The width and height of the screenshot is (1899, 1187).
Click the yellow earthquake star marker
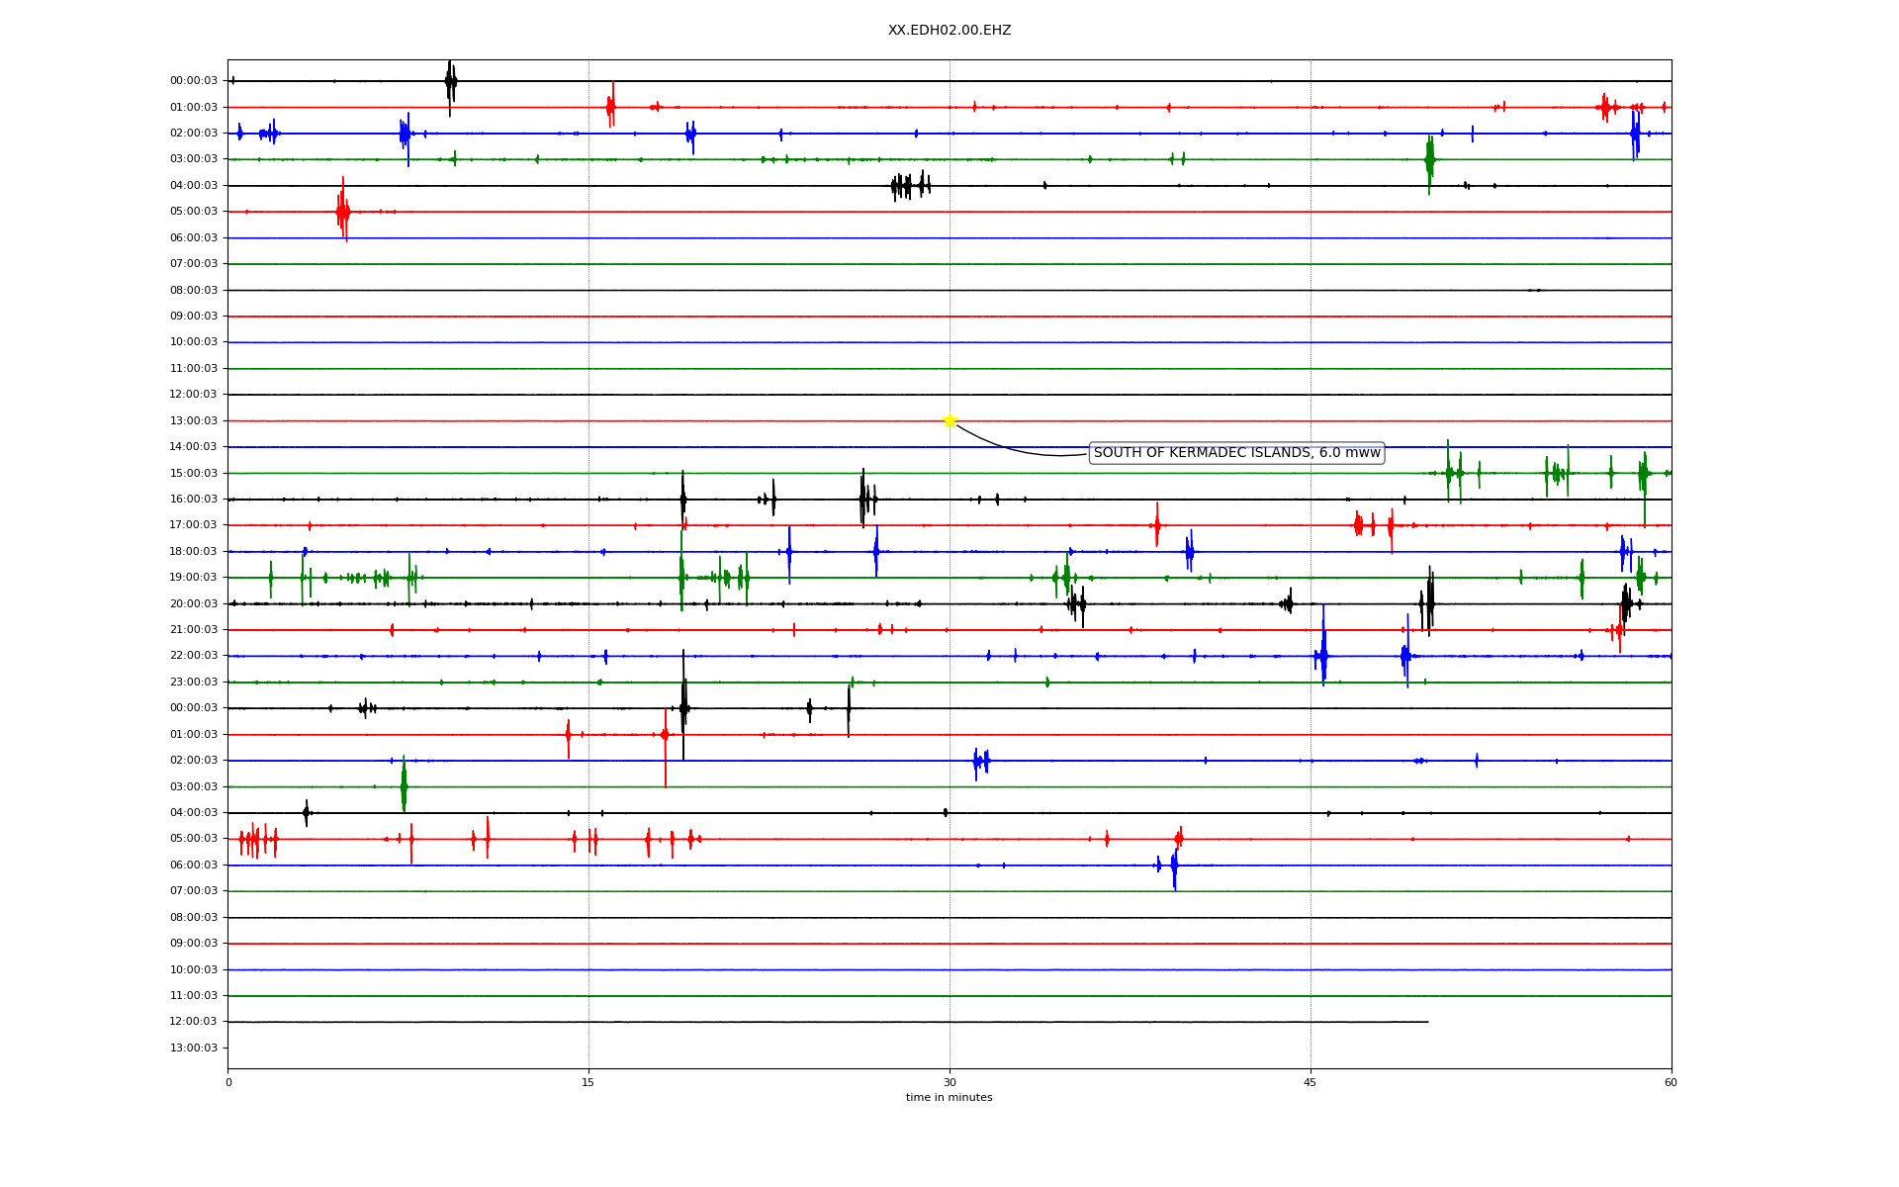pos(949,420)
